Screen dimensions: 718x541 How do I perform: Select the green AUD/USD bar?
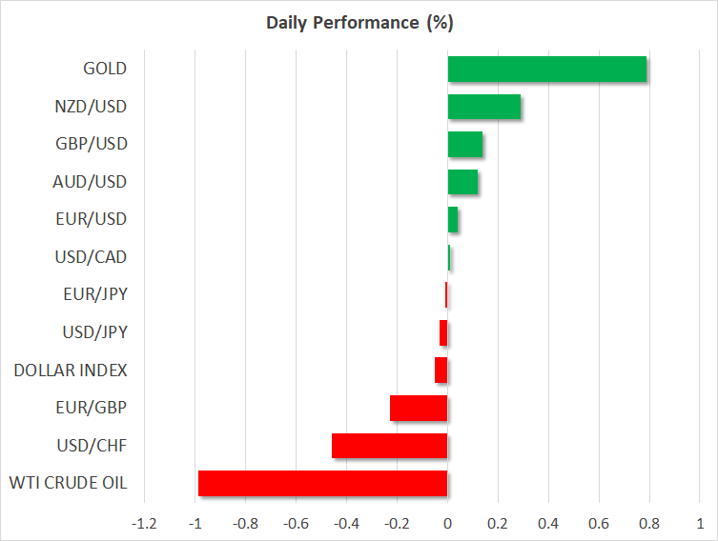pos(462,182)
